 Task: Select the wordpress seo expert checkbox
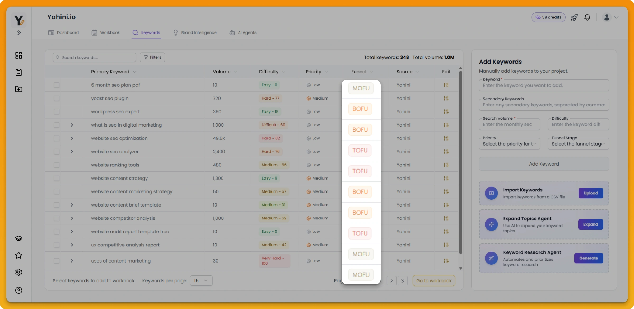(x=57, y=112)
